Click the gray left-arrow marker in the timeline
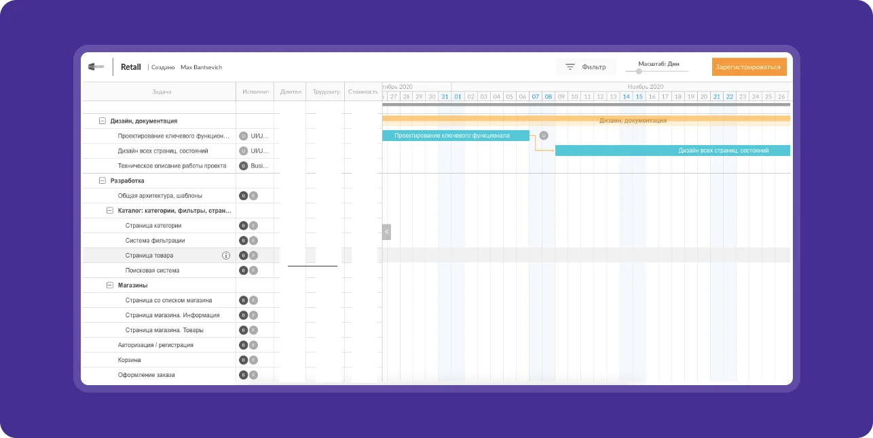 [x=386, y=232]
